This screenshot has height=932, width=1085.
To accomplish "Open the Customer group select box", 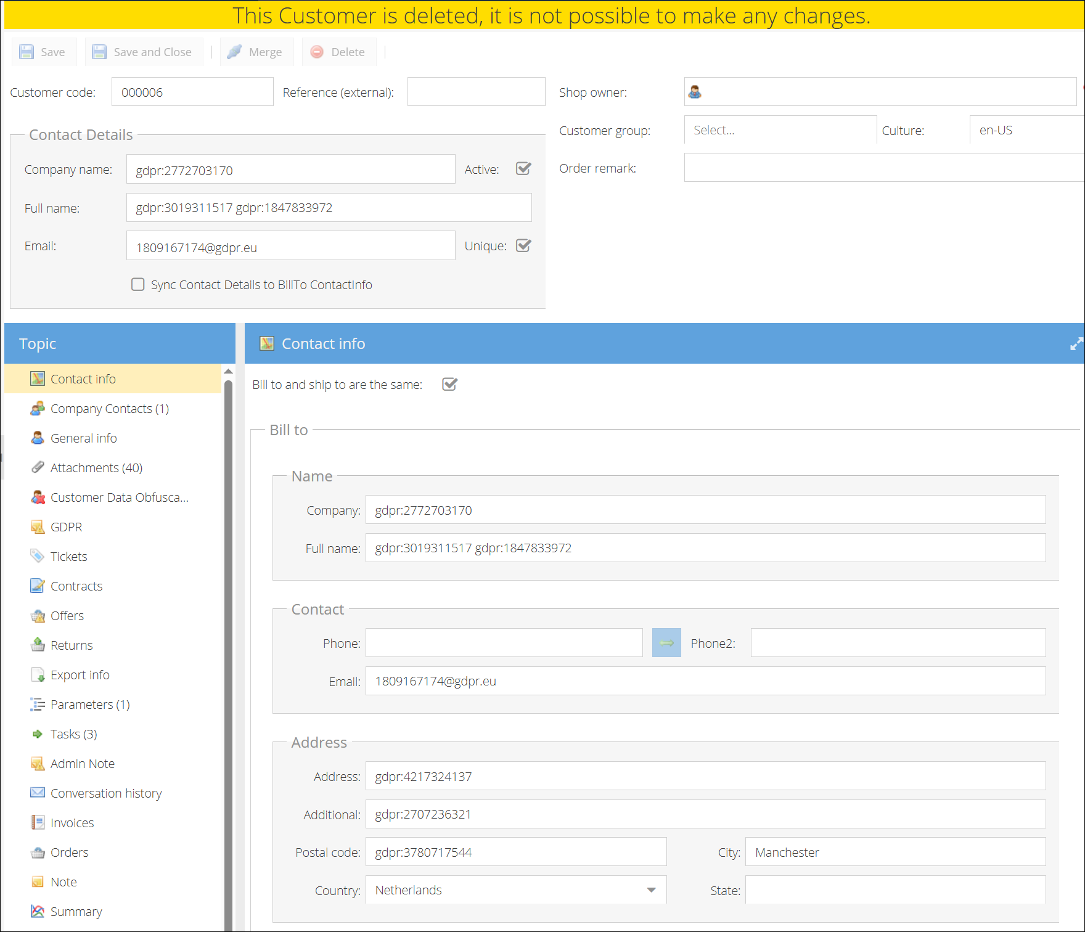I will 780,130.
